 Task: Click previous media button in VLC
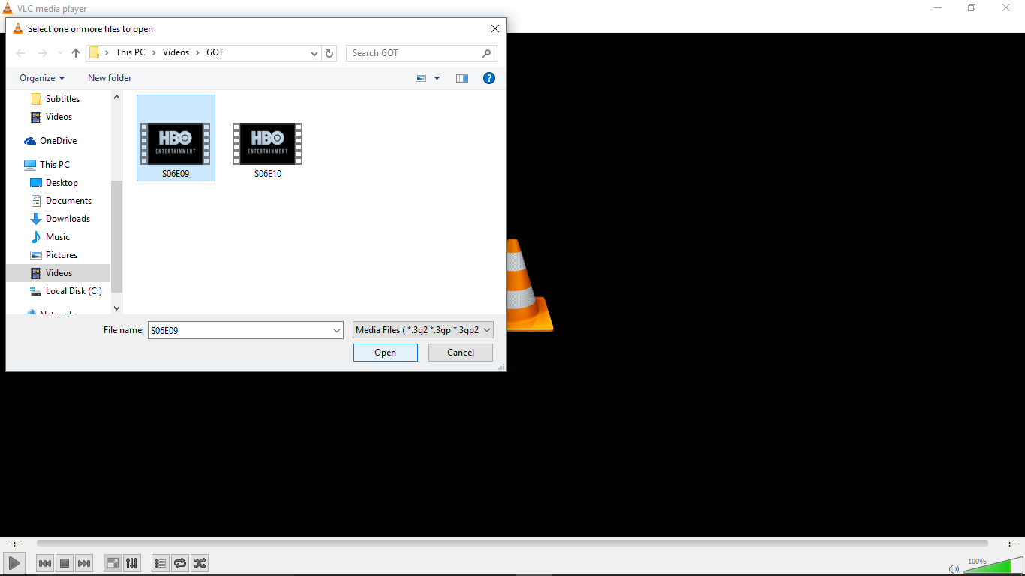[45, 563]
